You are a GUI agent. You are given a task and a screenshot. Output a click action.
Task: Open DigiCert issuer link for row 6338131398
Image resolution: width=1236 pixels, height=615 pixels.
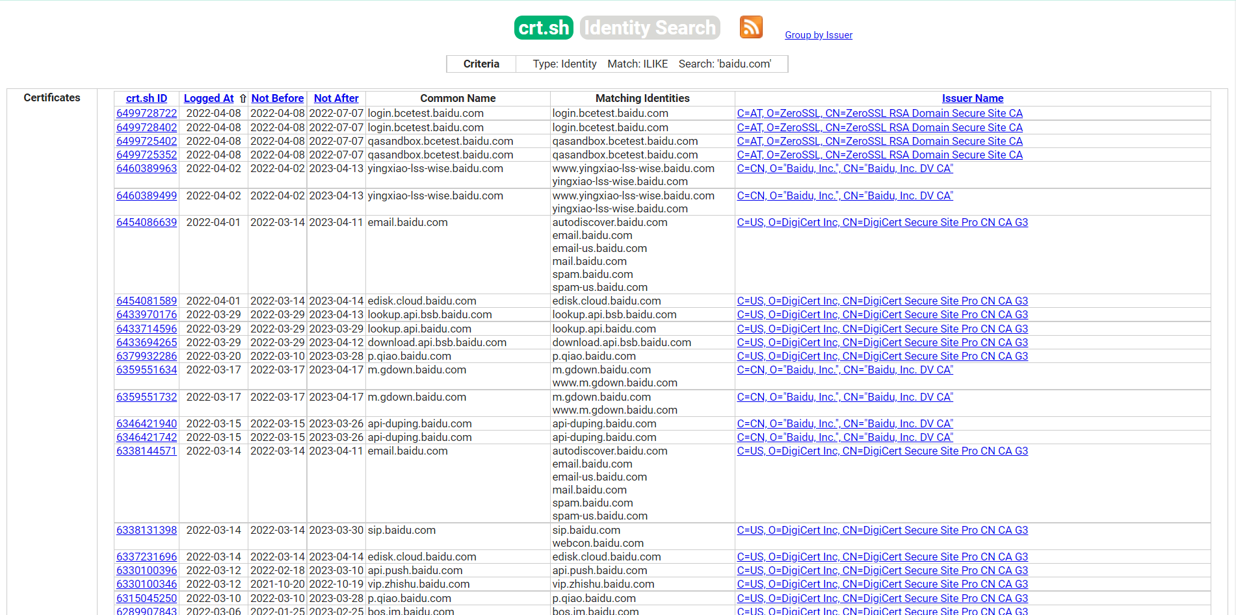(882, 530)
